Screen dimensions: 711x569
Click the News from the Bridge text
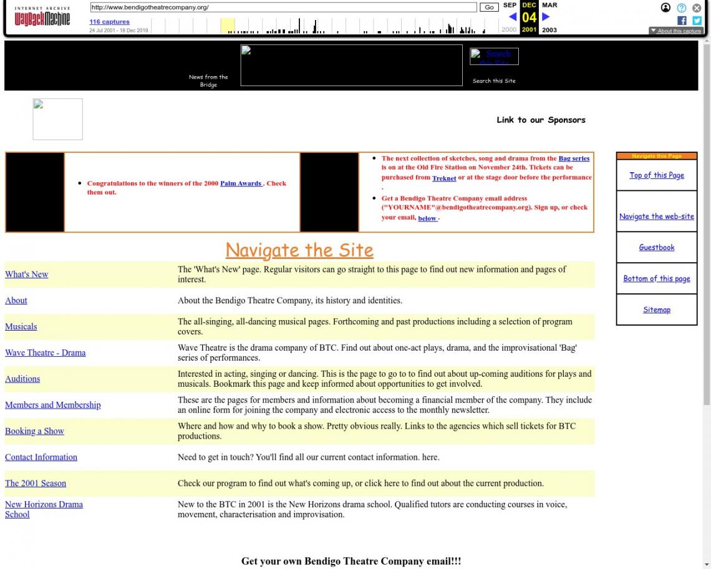click(x=208, y=80)
